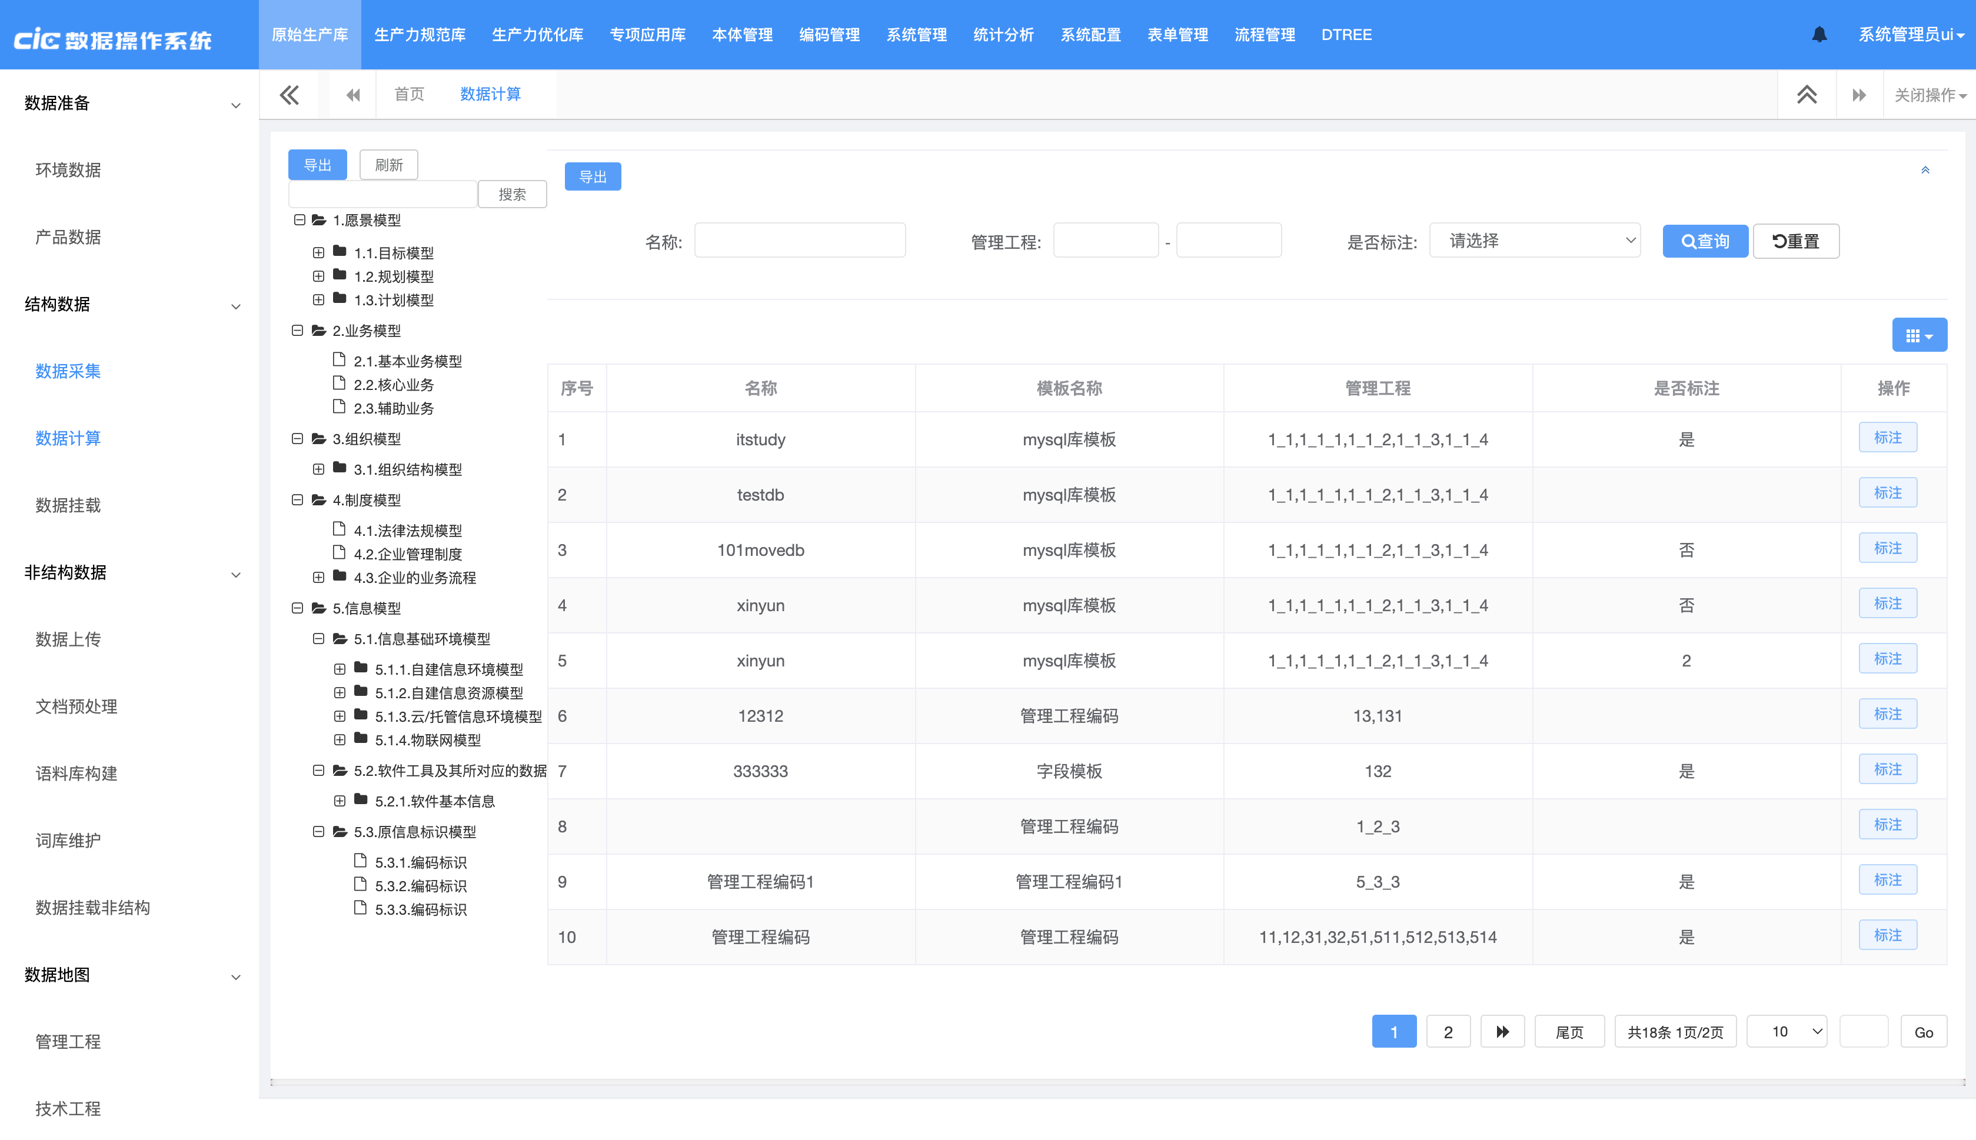
Task: Click the double-up chevron icon in tab bar
Action: (1806, 95)
